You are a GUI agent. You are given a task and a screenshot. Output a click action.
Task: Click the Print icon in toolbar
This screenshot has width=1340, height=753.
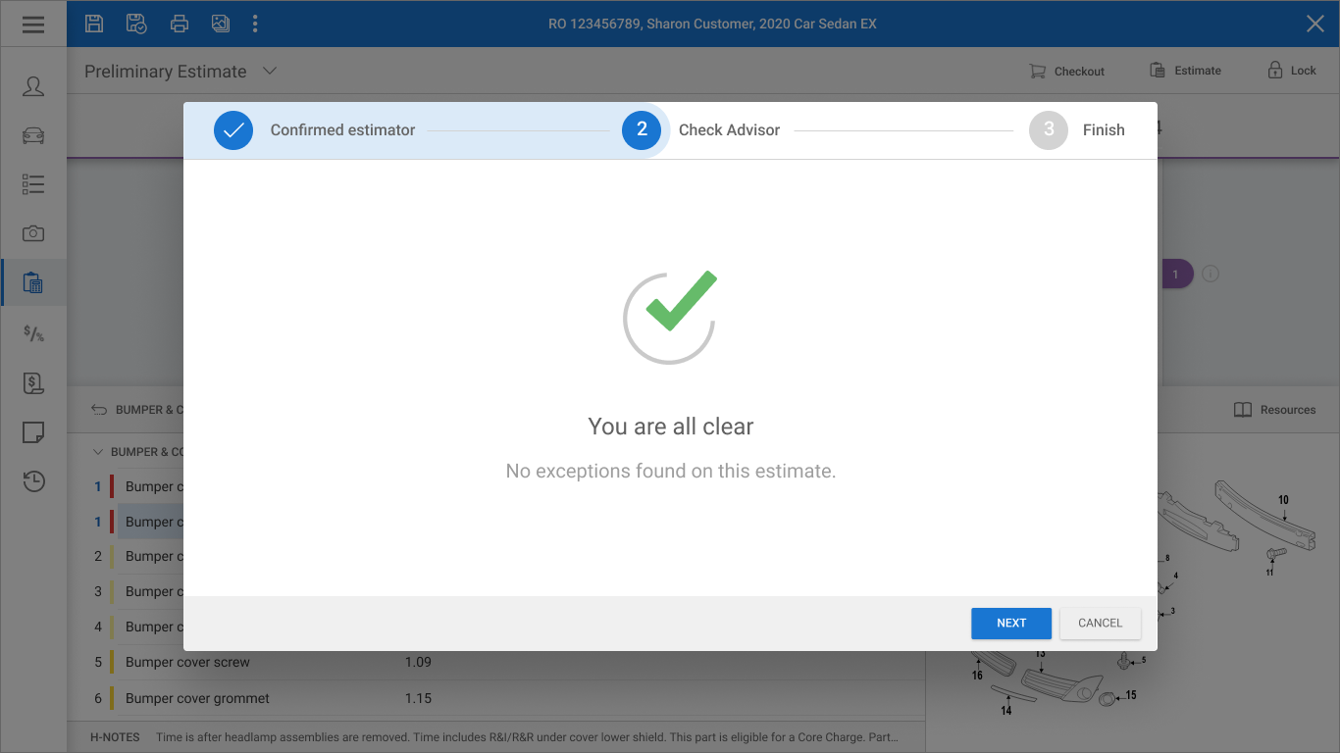click(x=179, y=24)
